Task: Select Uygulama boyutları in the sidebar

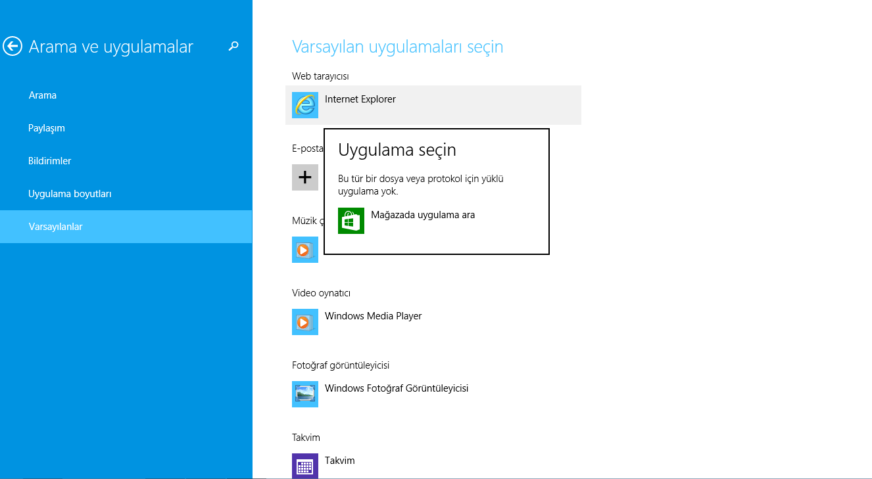Action: coord(126,194)
